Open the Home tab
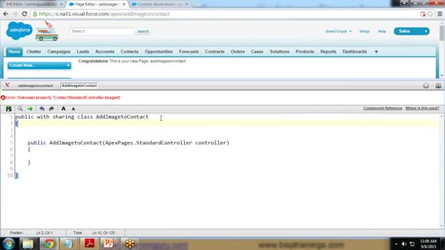The width and height of the screenshot is (445, 250). pos(14,51)
